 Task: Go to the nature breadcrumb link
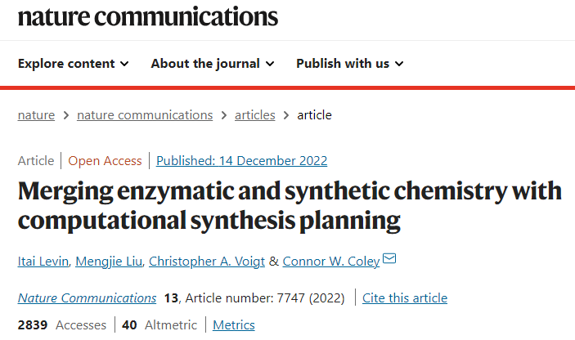pyautogui.click(x=36, y=115)
